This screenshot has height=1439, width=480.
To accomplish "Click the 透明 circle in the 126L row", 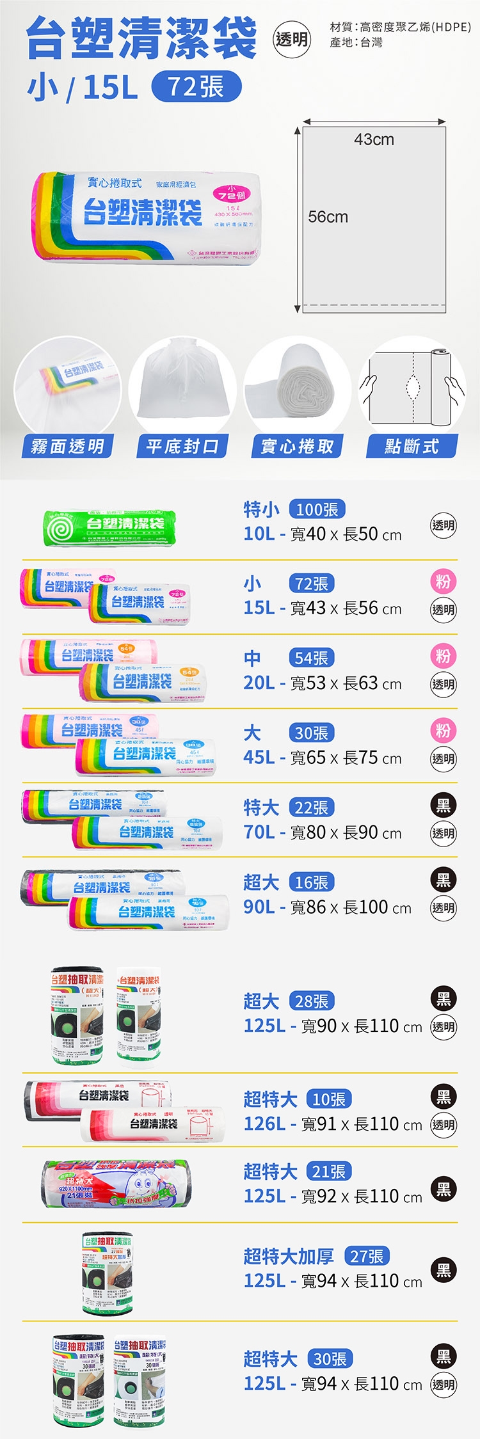I will click(444, 1125).
